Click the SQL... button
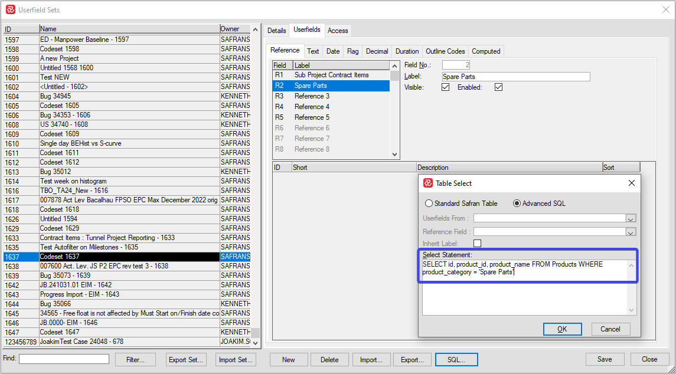Screen dimensions: 676x374 click(x=456, y=360)
